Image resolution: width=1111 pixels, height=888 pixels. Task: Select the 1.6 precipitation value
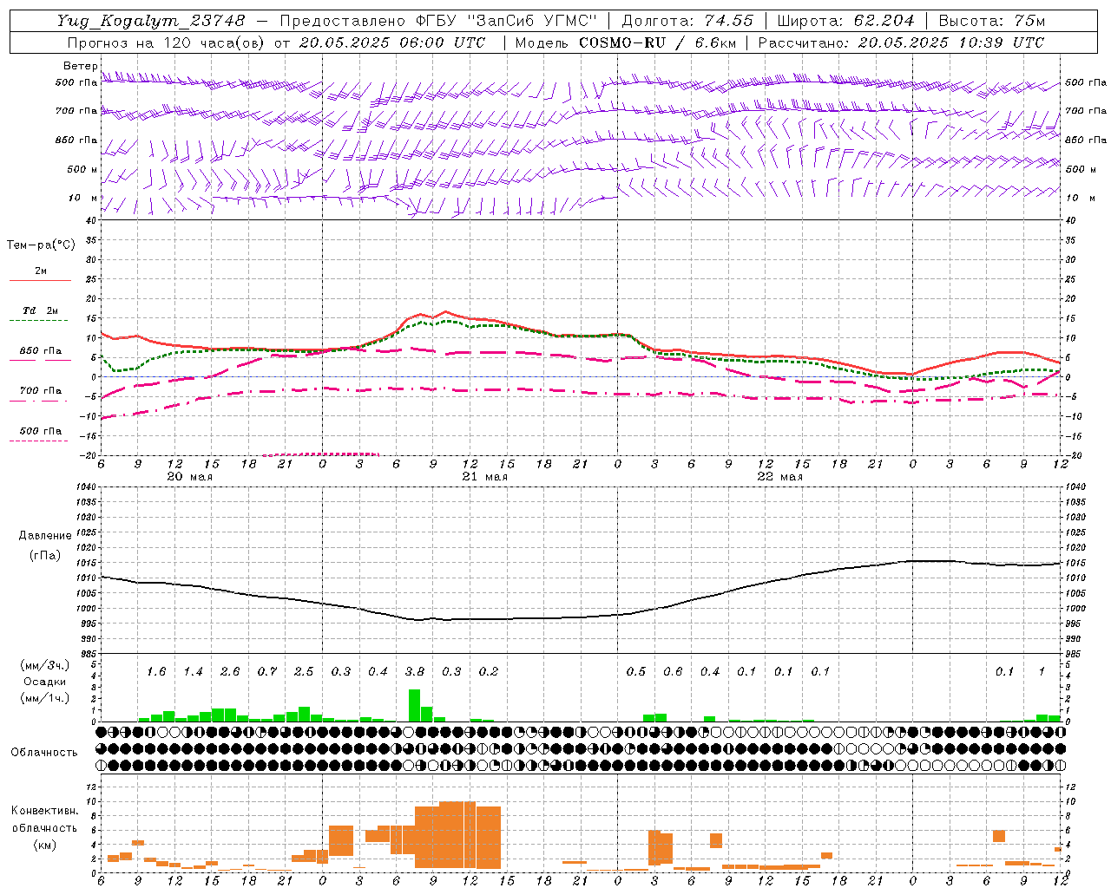[156, 672]
